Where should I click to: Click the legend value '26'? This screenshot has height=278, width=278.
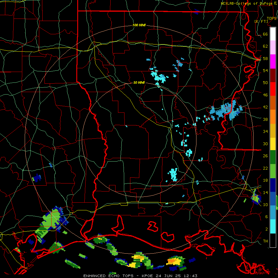coord(265,156)
